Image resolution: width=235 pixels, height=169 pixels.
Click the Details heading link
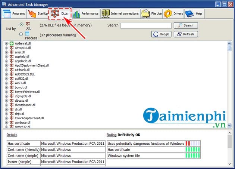click(x=12, y=135)
